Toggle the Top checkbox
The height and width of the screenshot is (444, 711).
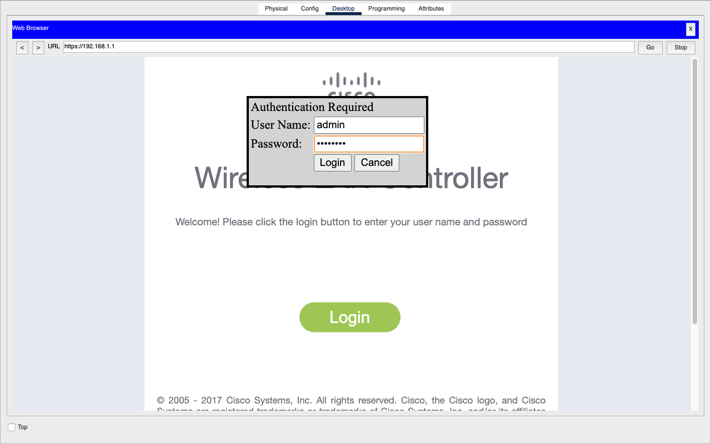pyautogui.click(x=12, y=427)
